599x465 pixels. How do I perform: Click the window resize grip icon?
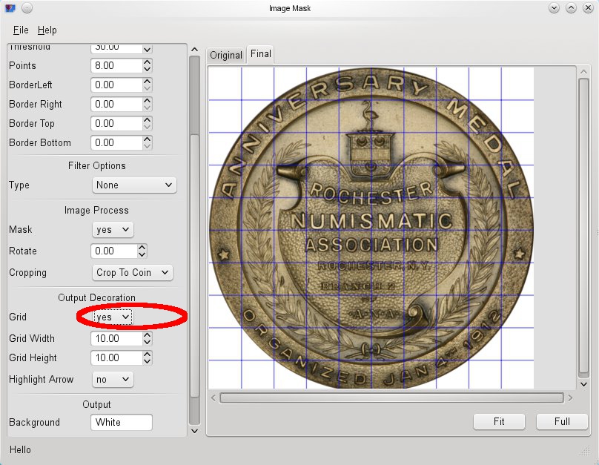point(585,451)
